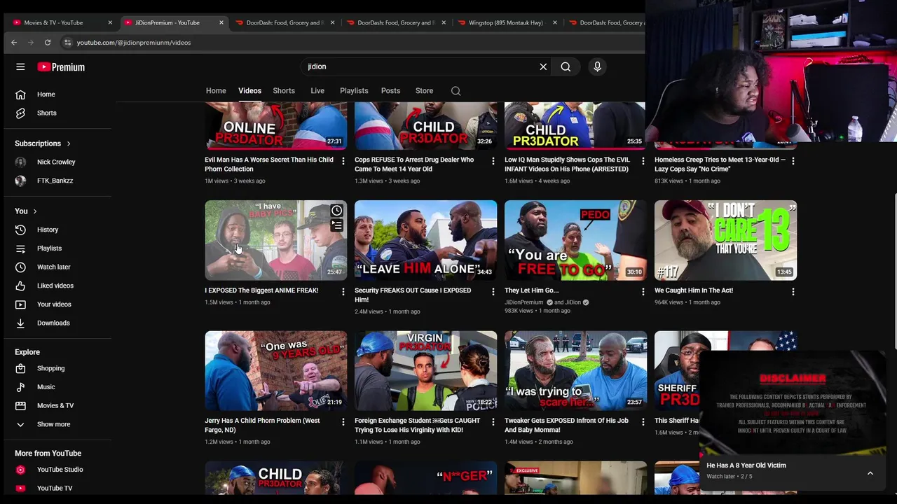The image size is (897, 504).
Task: Click the browser back arrow
Action: pyautogui.click(x=14, y=43)
